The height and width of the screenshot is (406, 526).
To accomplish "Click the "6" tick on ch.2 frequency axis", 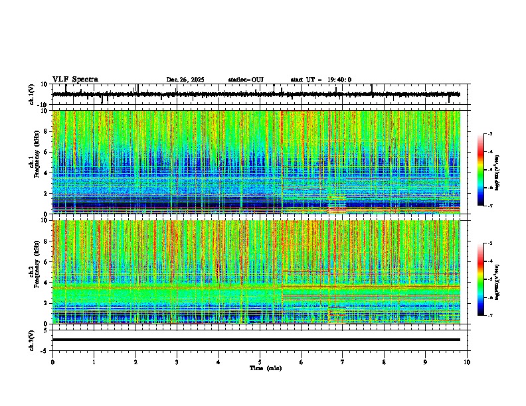I will pos(46,261).
